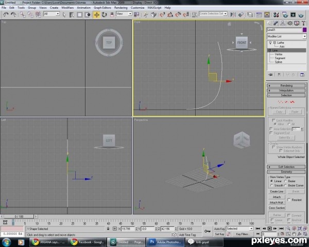Viewport: 309px width, 247px height.
Task: Open the Customize menu
Action: (138, 8)
